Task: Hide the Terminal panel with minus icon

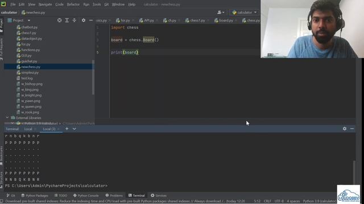Action: (x=352, y=129)
